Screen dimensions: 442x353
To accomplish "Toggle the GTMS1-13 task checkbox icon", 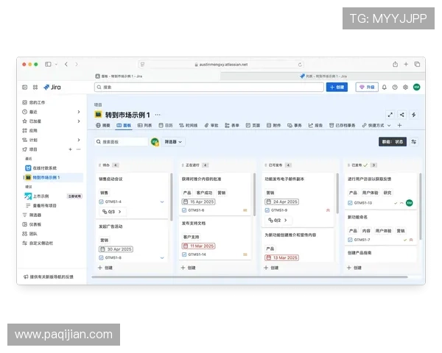I will tap(350, 203).
